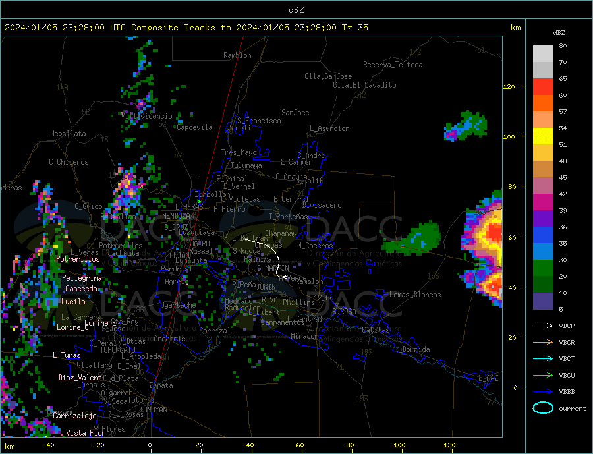
Task: Click the 'Anchoris' map label
Action: pos(169,339)
